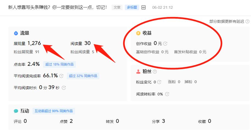Image resolution: width=251 pixels, height=130 pixels.
Task: Click the 掉粉 0 entry
Action: [x=191, y=82]
